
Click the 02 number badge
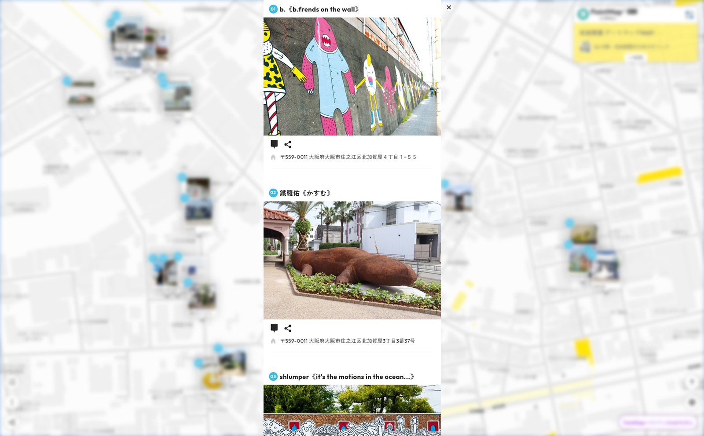click(273, 193)
